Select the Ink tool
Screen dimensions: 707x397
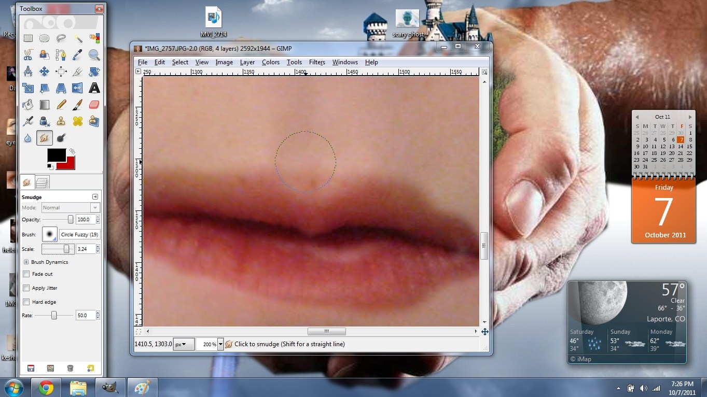(45, 121)
